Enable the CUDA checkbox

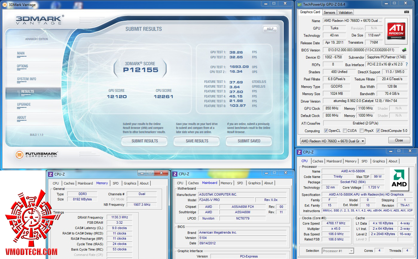(x=345, y=131)
